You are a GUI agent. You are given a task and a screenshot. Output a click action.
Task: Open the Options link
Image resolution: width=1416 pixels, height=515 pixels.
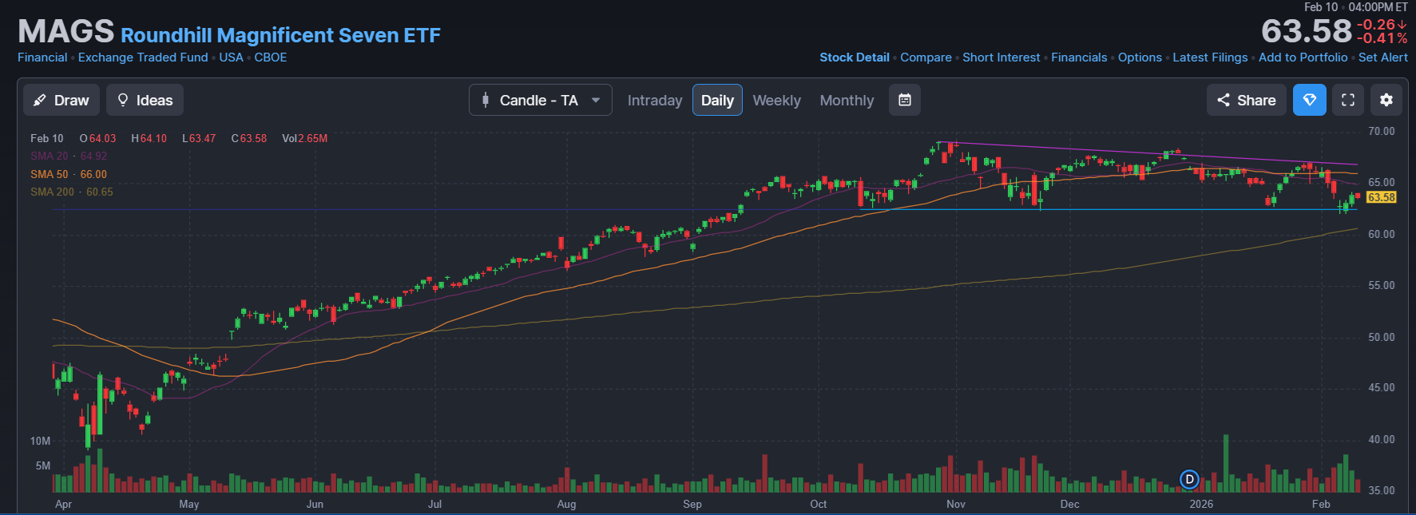(x=1140, y=57)
